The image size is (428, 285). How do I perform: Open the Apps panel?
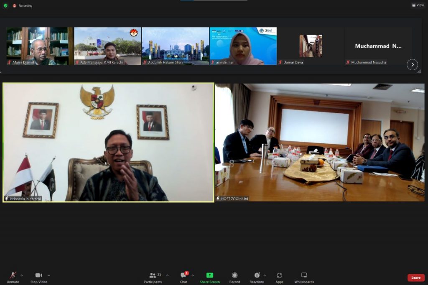tap(279, 276)
